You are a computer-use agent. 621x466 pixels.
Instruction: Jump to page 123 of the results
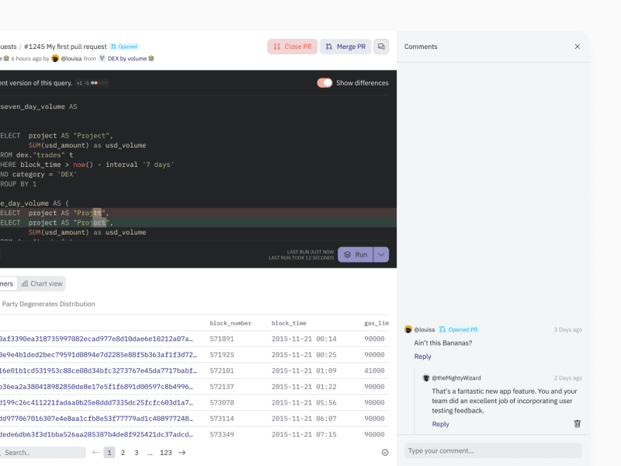click(x=165, y=452)
